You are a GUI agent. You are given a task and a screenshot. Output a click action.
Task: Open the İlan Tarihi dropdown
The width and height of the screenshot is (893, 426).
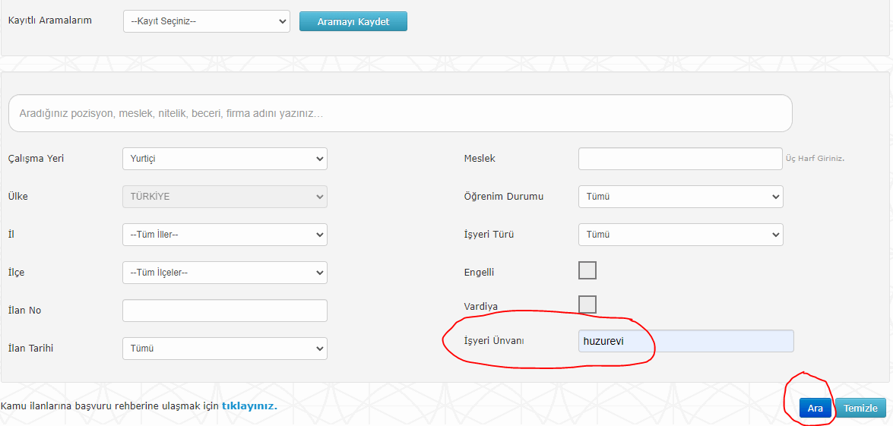point(225,348)
